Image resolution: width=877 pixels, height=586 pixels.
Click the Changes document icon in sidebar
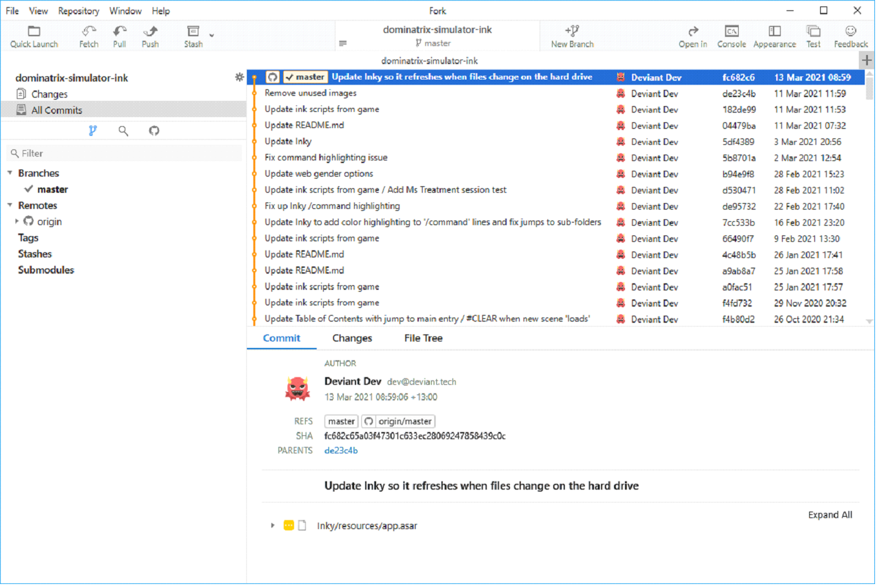click(21, 94)
